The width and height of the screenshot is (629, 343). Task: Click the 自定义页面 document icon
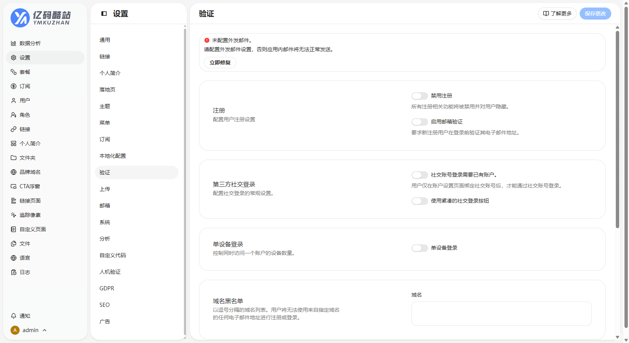click(x=14, y=229)
